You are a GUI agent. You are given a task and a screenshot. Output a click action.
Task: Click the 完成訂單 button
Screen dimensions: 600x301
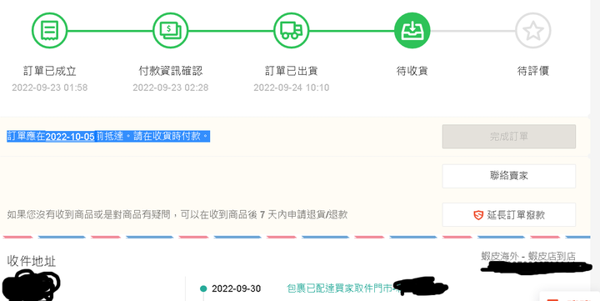coord(509,137)
